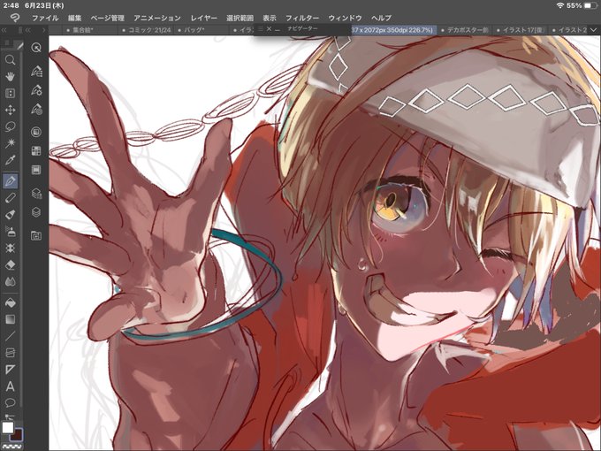The width and height of the screenshot is (601, 451).
Task: Select the ナビゲーター palette title
Action: pyautogui.click(x=302, y=29)
